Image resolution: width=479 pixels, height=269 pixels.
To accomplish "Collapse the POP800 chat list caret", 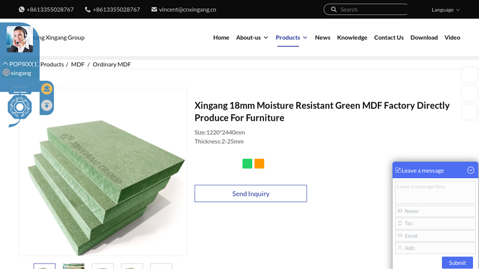I will pyautogui.click(x=5, y=64).
